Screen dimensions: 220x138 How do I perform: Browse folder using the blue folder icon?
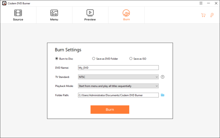point(163,95)
